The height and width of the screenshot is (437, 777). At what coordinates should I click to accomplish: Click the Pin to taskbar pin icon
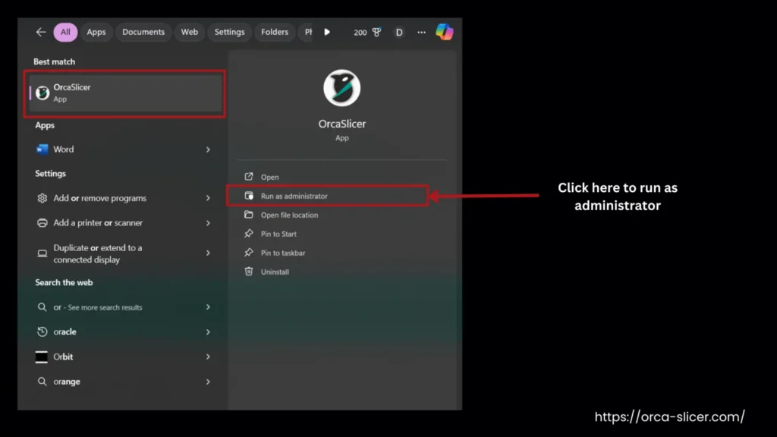click(x=249, y=252)
